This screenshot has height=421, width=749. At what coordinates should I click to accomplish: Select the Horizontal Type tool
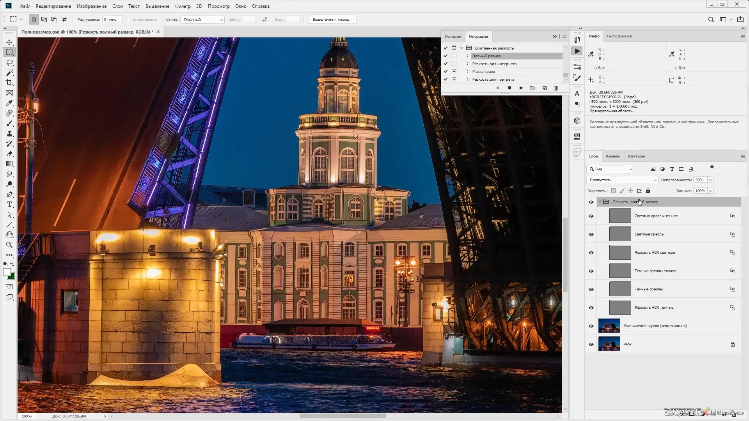pyautogui.click(x=9, y=205)
